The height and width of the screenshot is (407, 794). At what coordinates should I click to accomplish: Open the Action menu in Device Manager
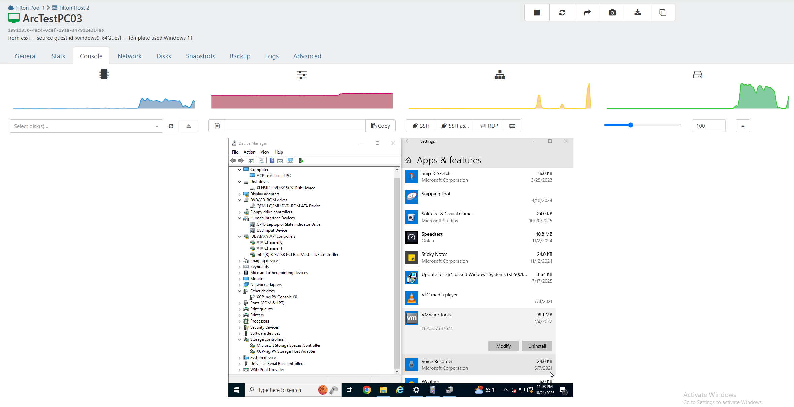pos(249,152)
